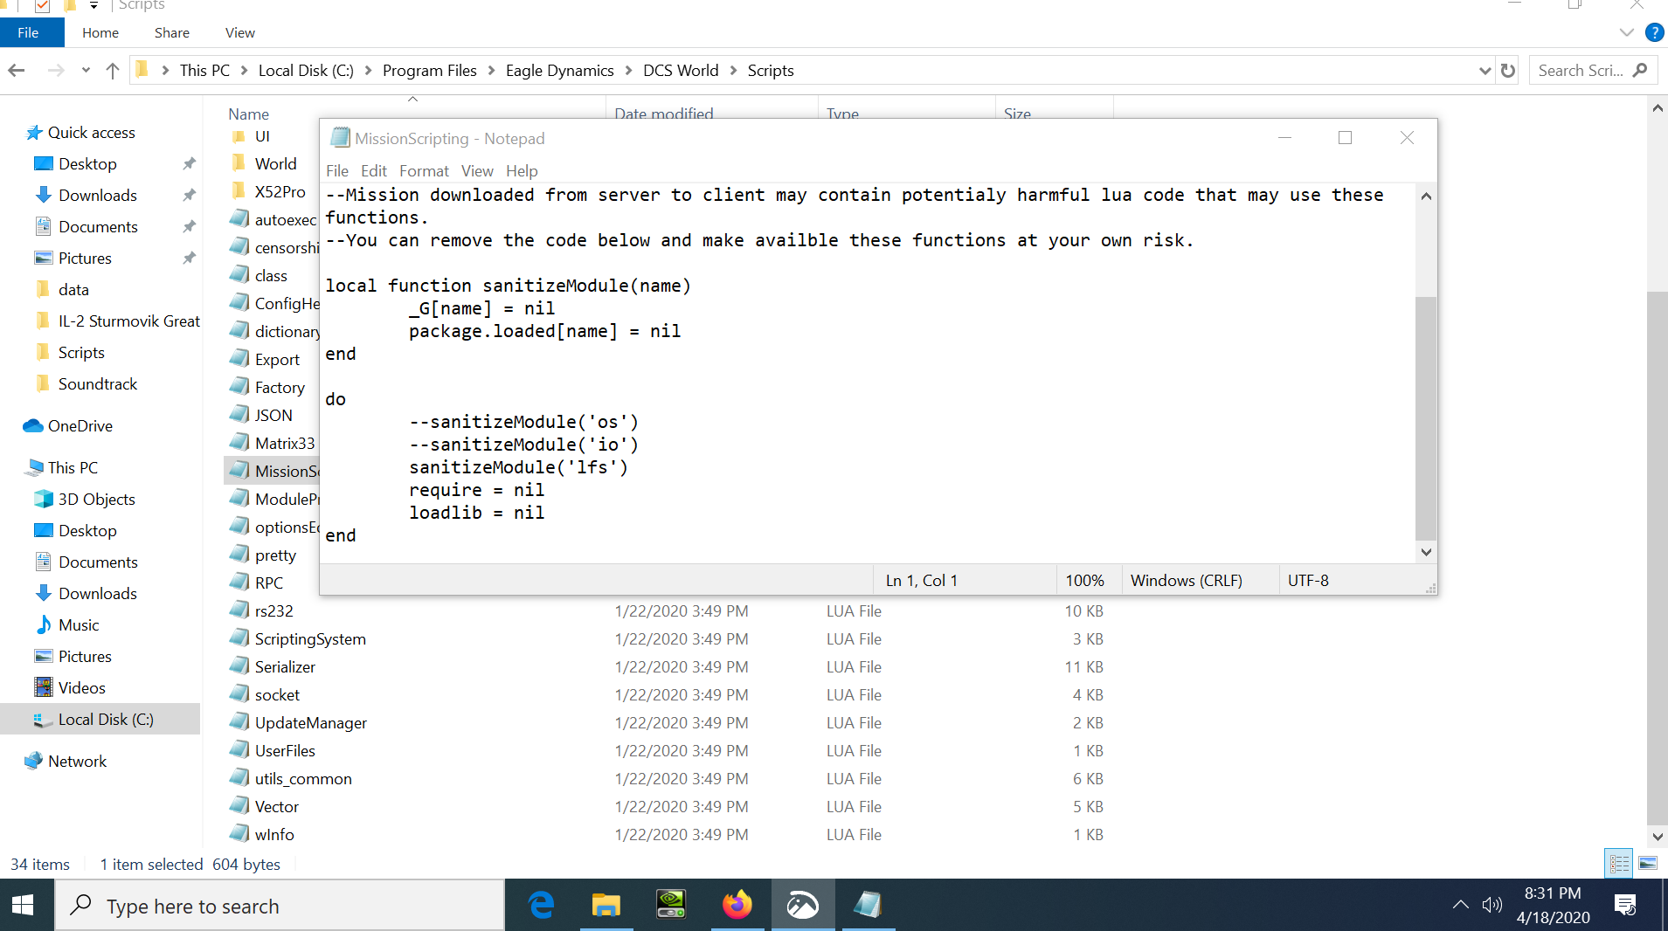Open Notepad View menu
Viewport: 1668px width, 931px height.
(x=477, y=171)
